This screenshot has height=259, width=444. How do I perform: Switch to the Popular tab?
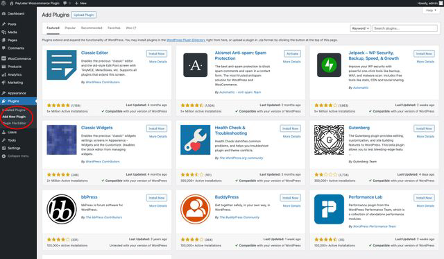click(70, 28)
